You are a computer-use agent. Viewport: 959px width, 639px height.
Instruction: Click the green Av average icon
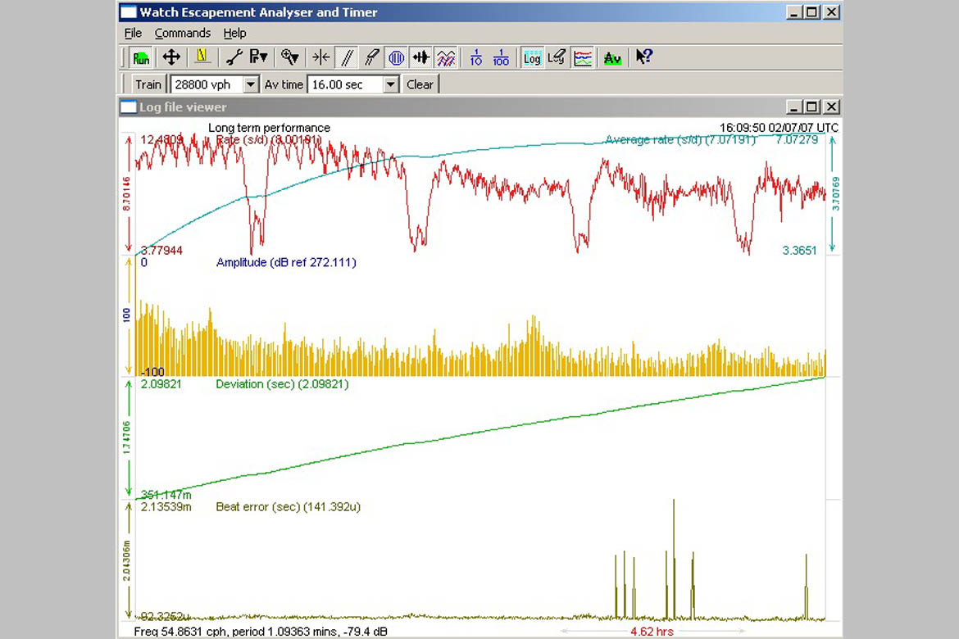[612, 57]
